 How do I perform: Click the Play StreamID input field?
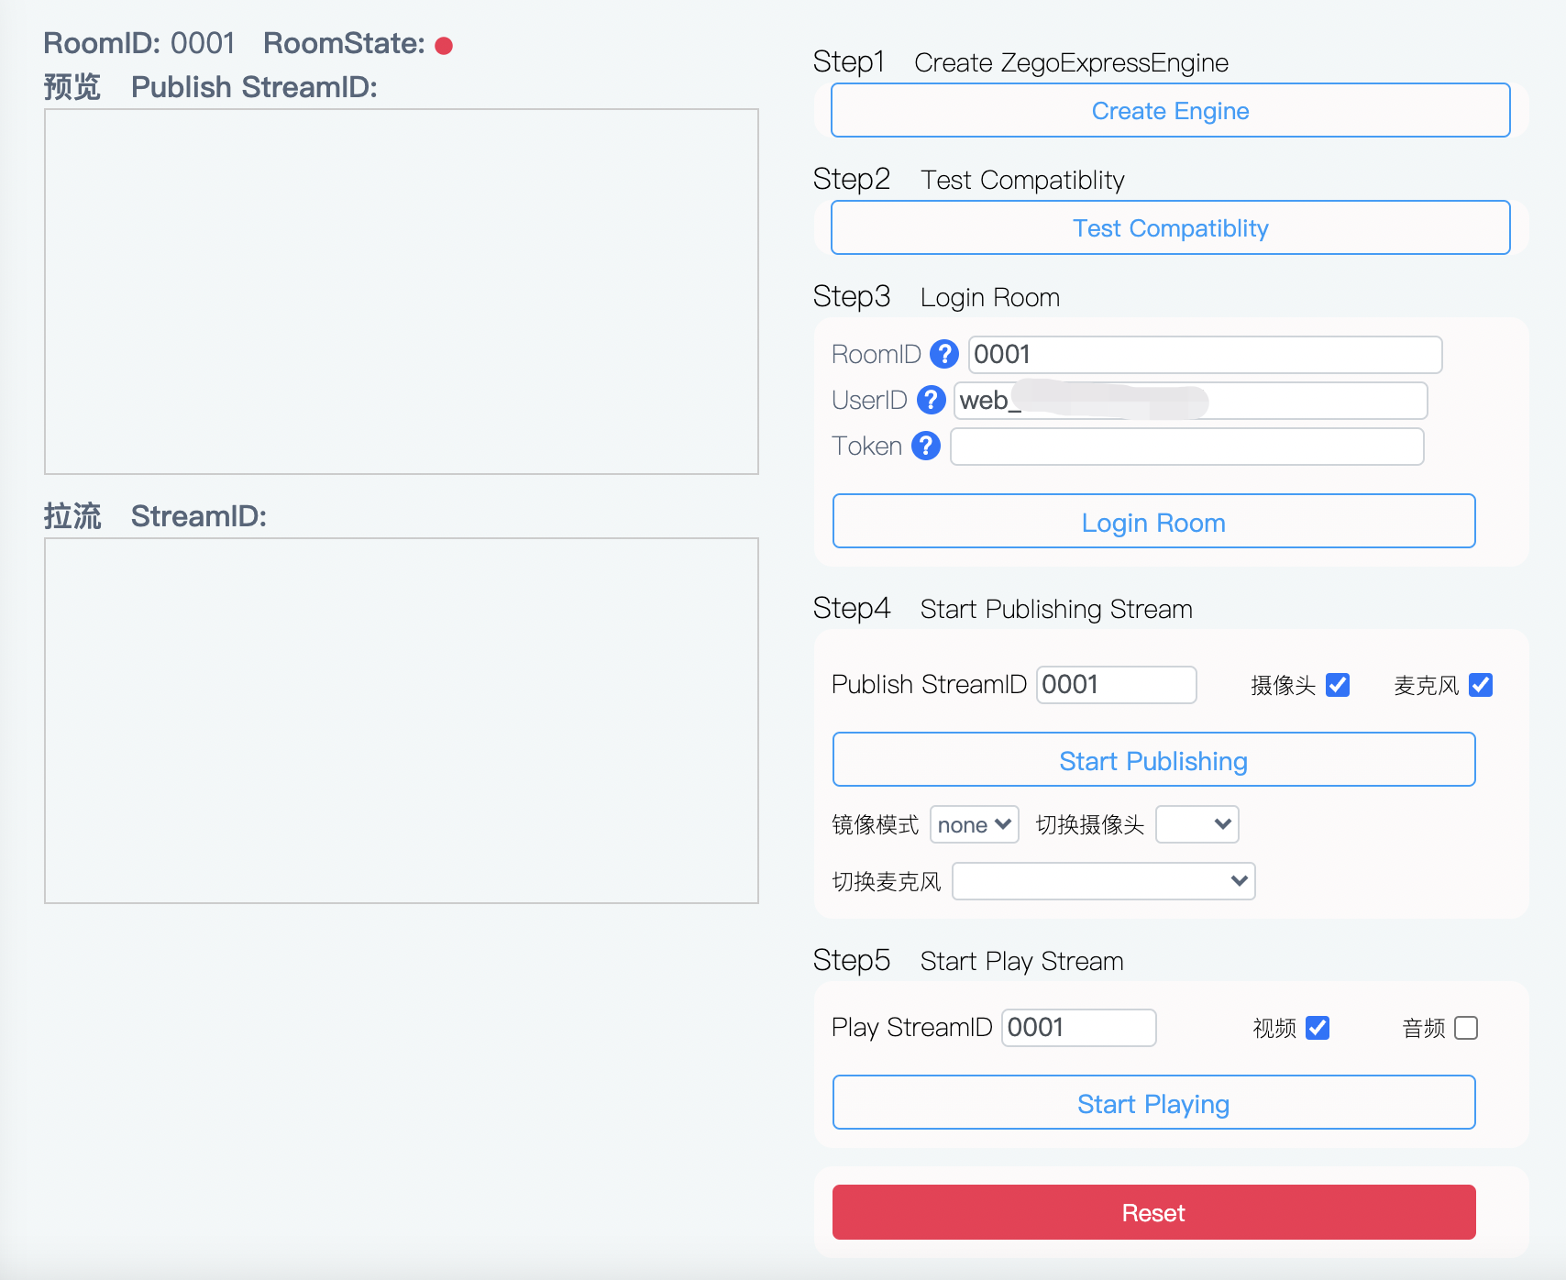coord(1078,1028)
